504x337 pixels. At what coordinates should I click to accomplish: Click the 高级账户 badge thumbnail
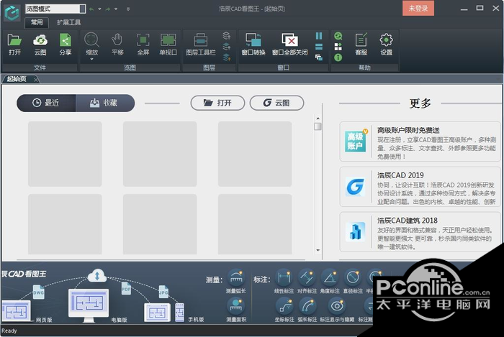tap(356, 141)
